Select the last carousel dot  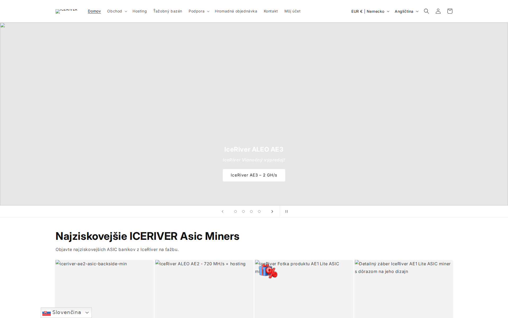click(259, 211)
